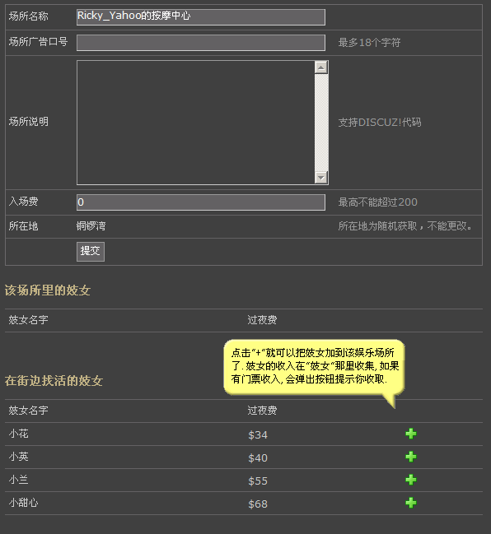The height and width of the screenshot is (534, 491).
Task: Click the $40 price value
Action: [x=258, y=457]
